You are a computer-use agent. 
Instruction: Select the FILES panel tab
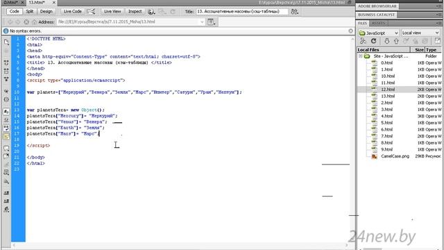pyautogui.click(x=362, y=23)
